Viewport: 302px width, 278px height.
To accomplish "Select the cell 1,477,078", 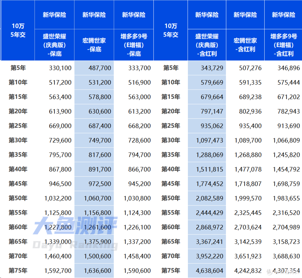I will (248, 169).
